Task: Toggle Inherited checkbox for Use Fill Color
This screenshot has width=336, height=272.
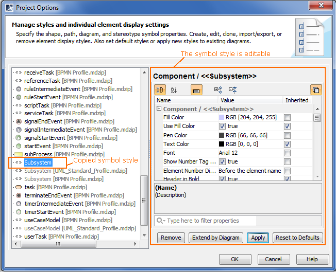Action: pos(287,126)
